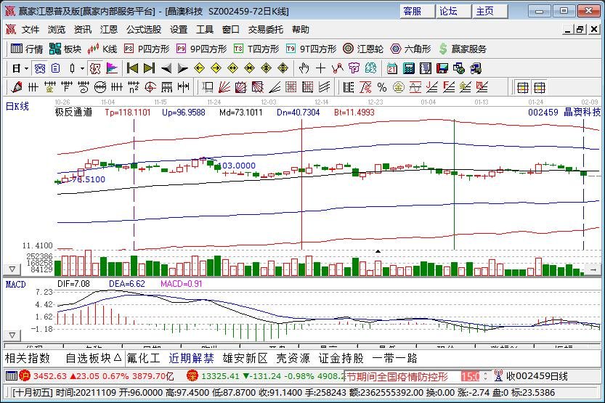Open the 交易委托 menu

click(266, 30)
